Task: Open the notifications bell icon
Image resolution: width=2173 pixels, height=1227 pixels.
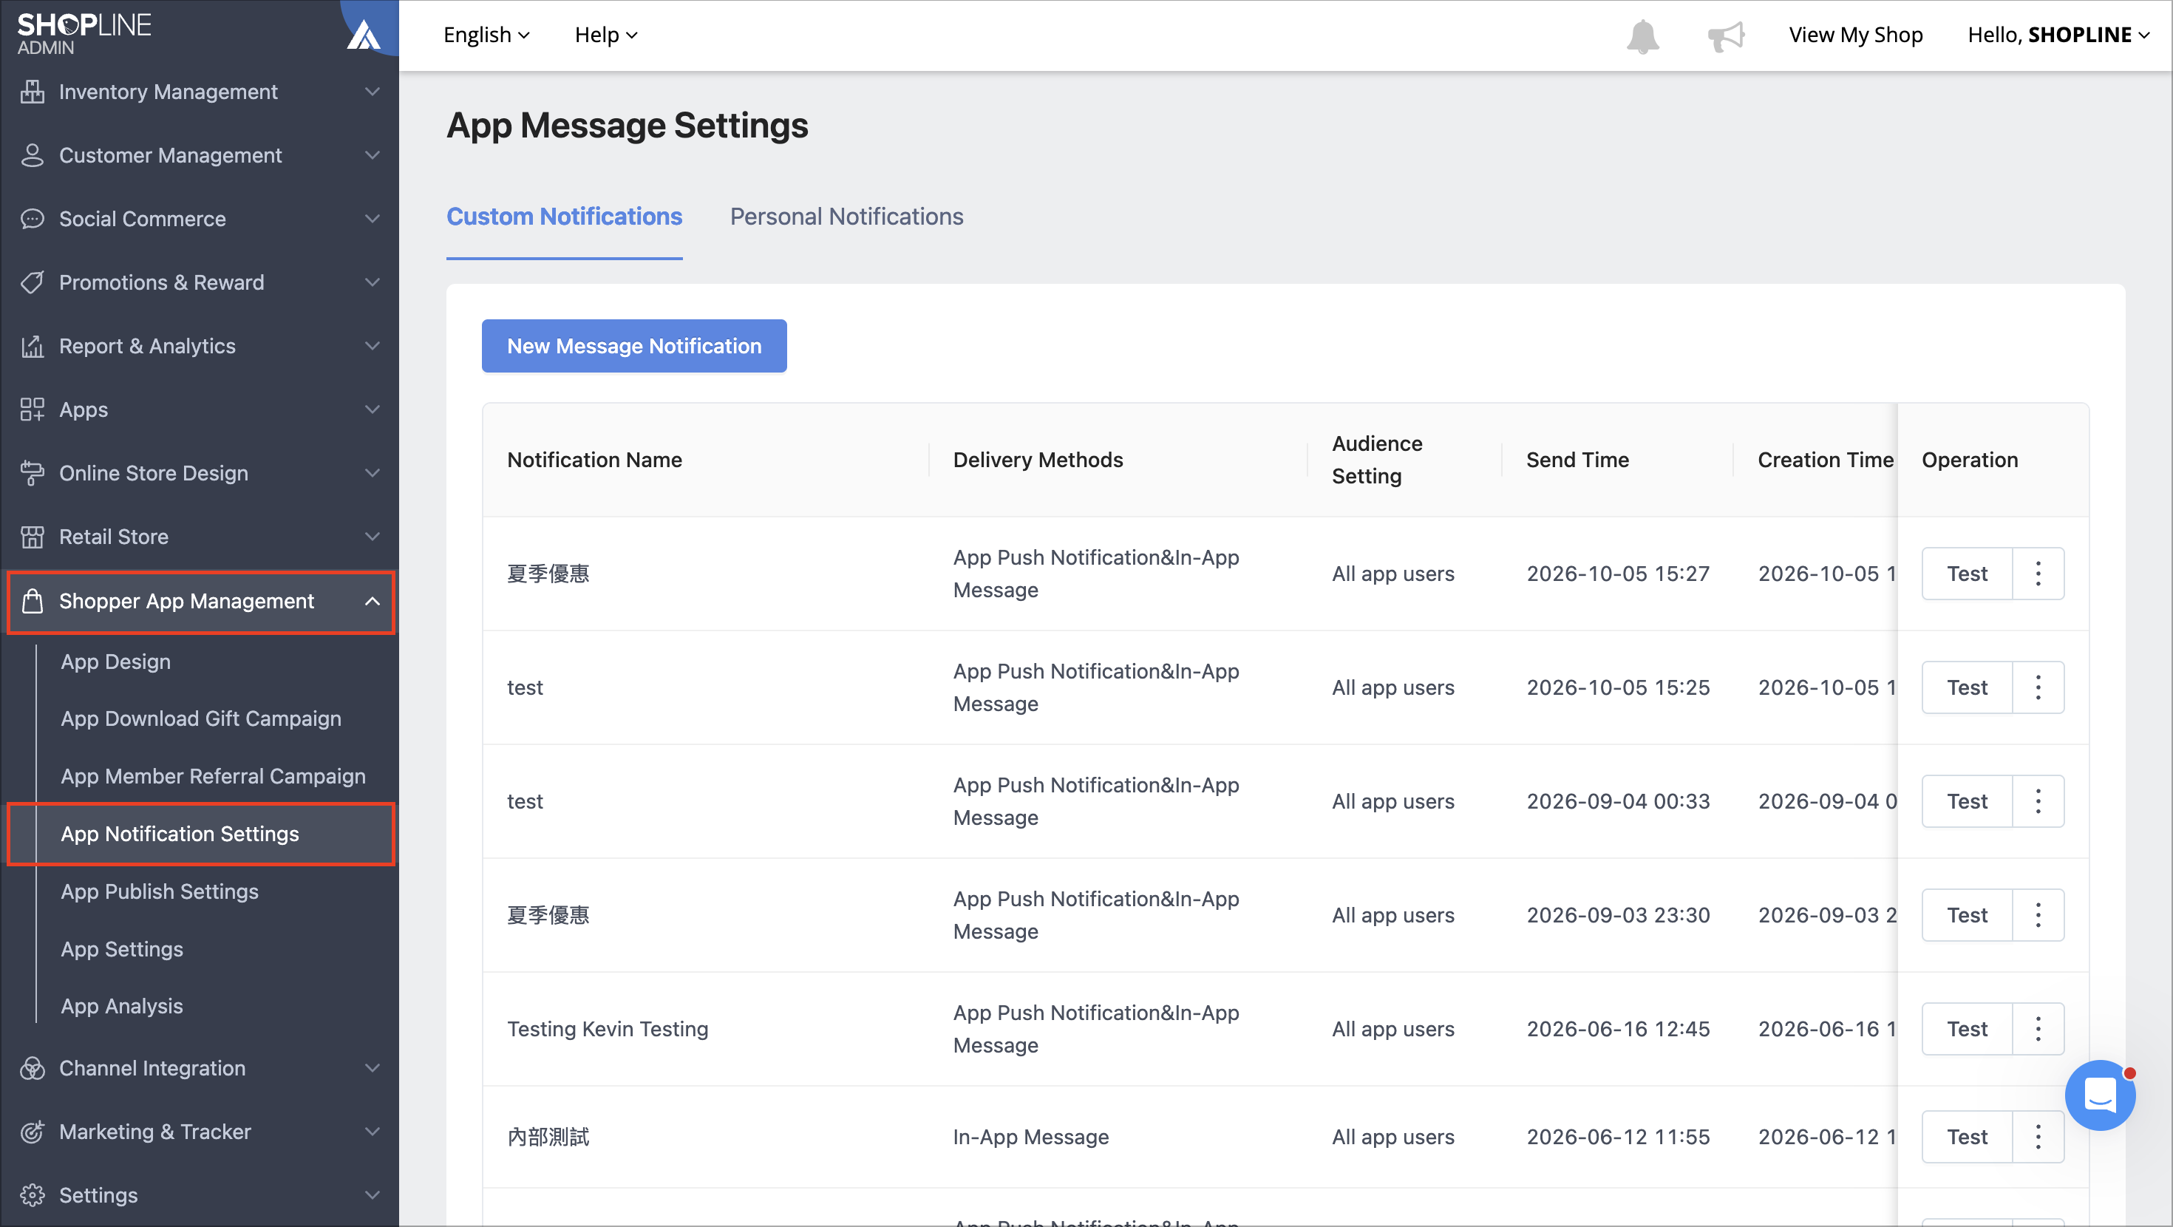Action: coord(1642,35)
